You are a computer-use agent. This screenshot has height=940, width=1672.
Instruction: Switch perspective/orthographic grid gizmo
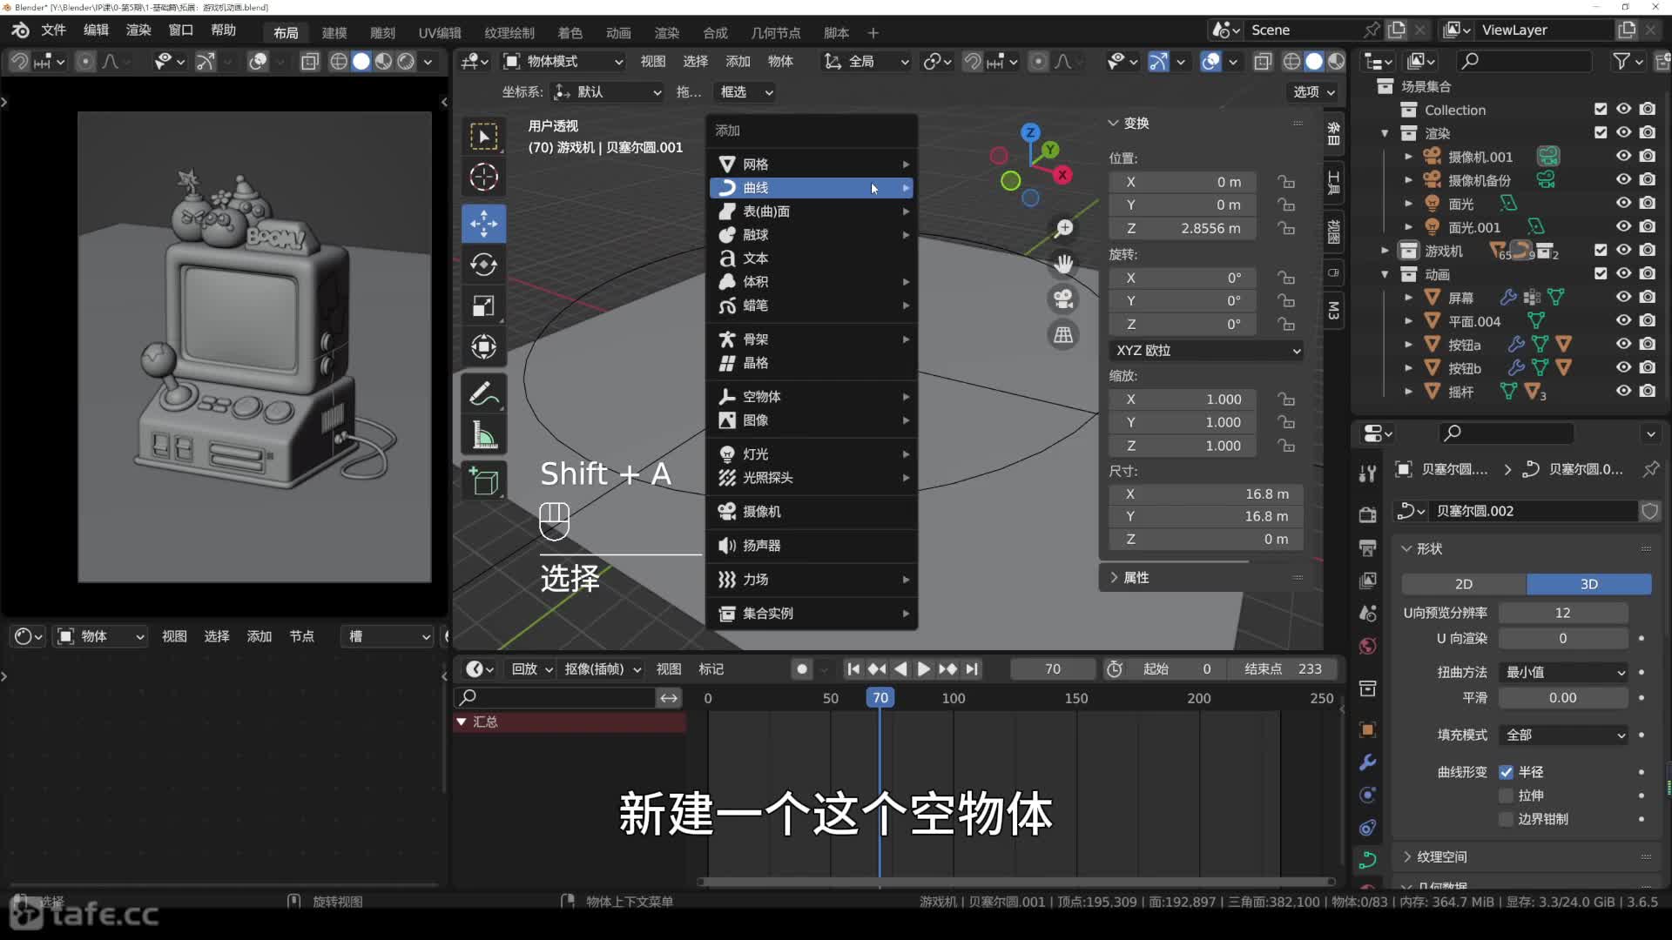(x=1064, y=335)
